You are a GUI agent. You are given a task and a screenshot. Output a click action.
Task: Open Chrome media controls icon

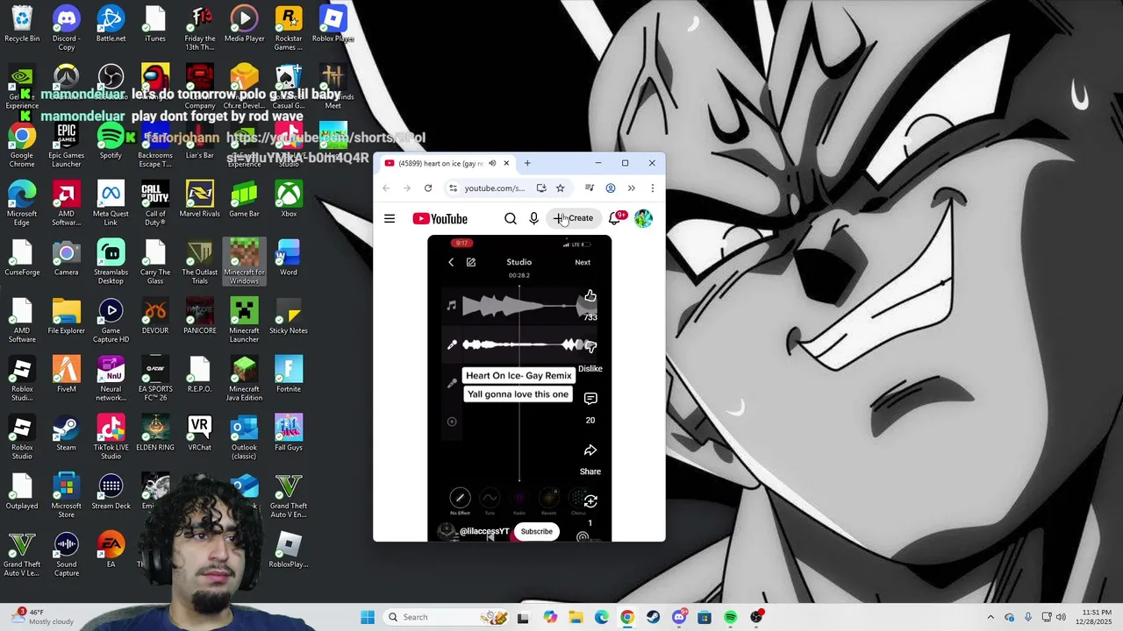click(x=590, y=188)
